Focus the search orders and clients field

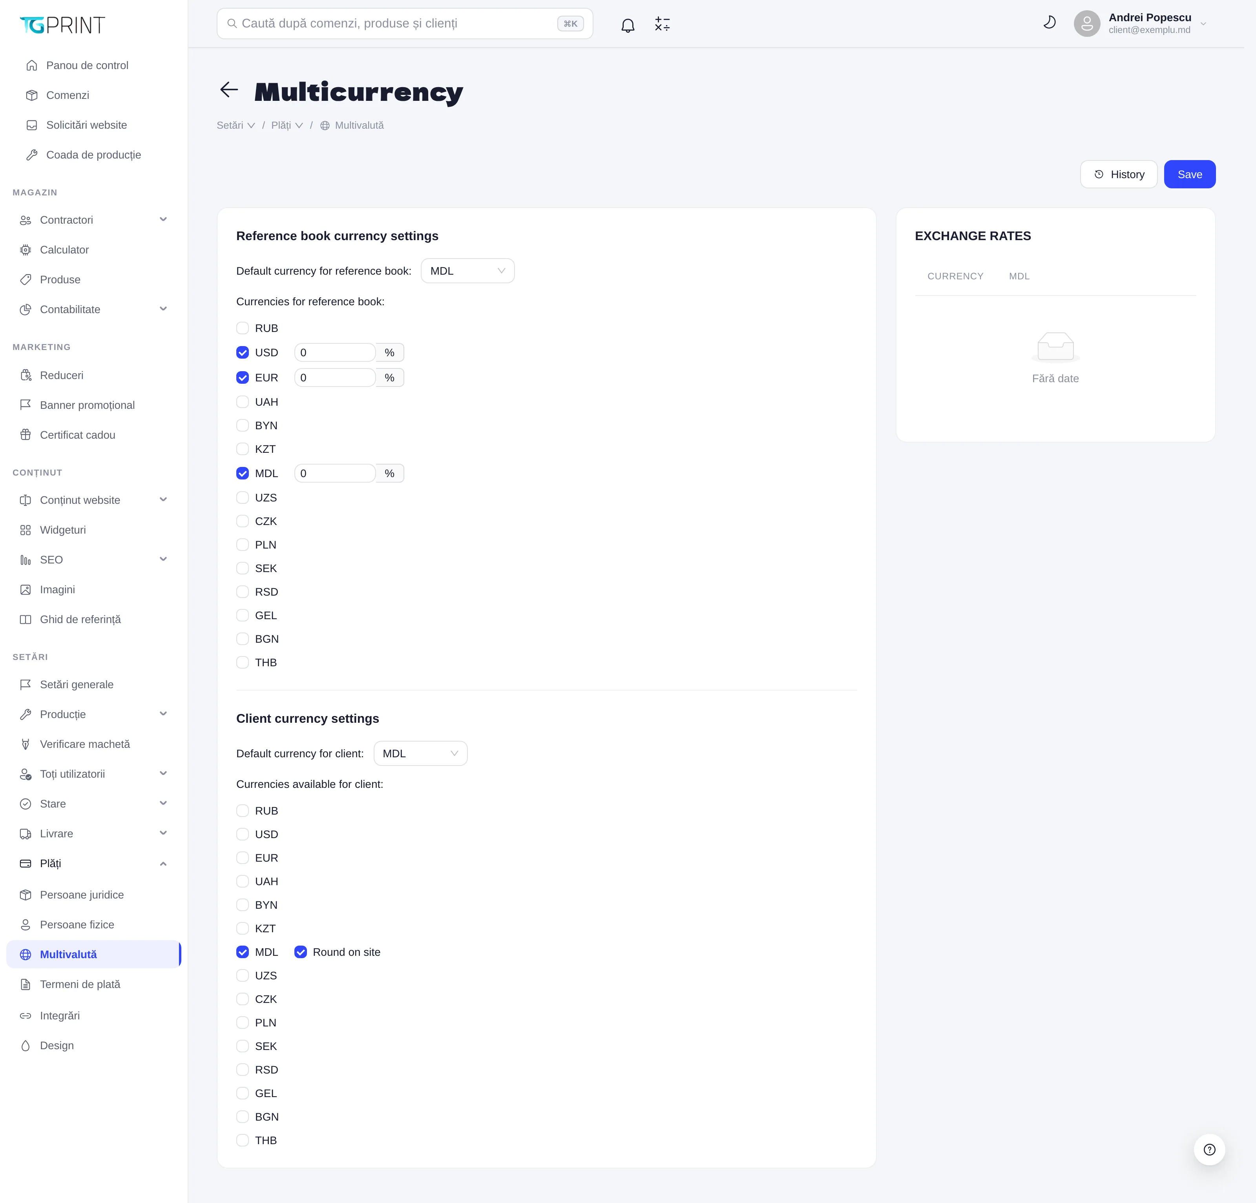(404, 24)
